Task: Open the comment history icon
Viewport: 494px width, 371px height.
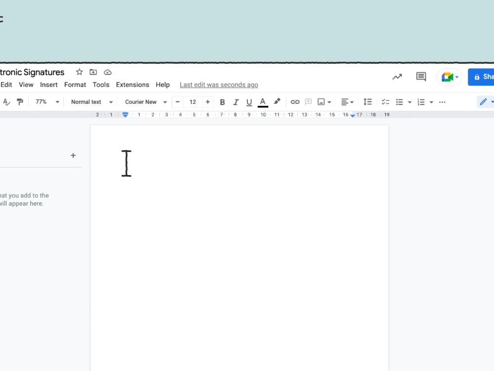Action: pyautogui.click(x=421, y=77)
